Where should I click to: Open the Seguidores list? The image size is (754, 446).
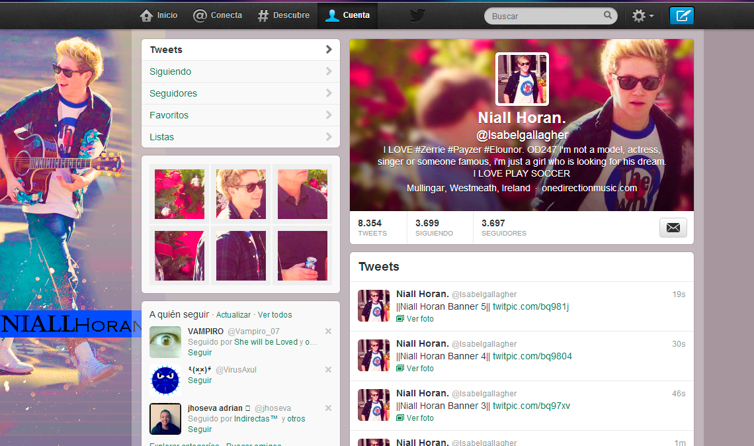pos(241,93)
